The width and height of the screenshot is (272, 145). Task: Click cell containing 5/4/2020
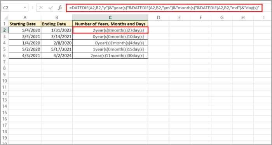(x=25, y=30)
